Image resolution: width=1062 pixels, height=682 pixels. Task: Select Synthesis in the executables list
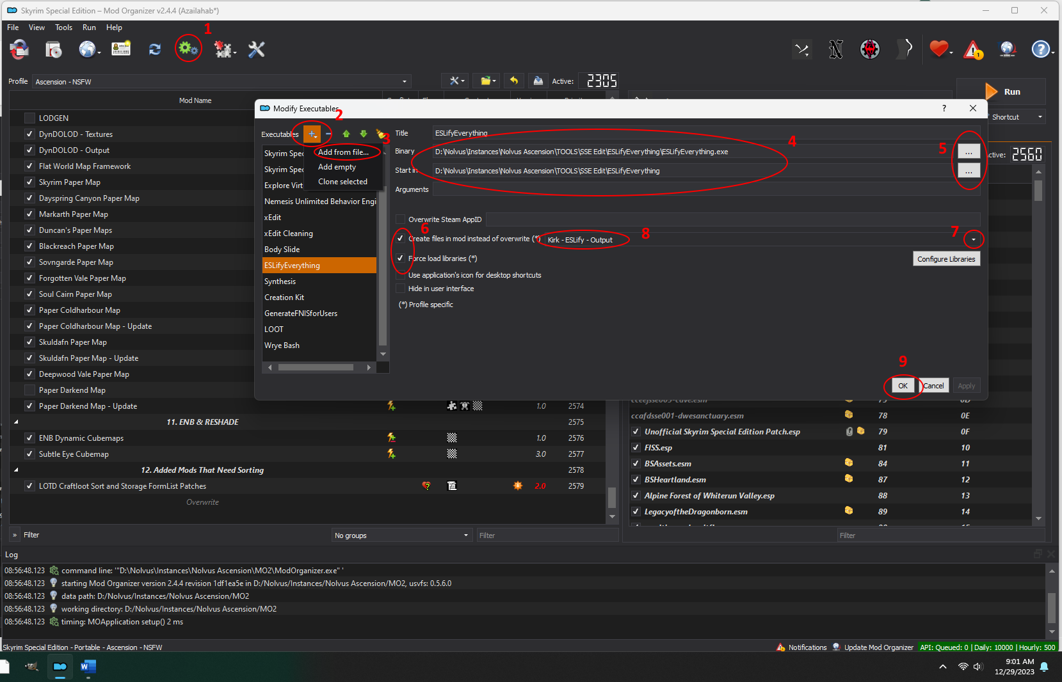pyautogui.click(x=319, y=282)
